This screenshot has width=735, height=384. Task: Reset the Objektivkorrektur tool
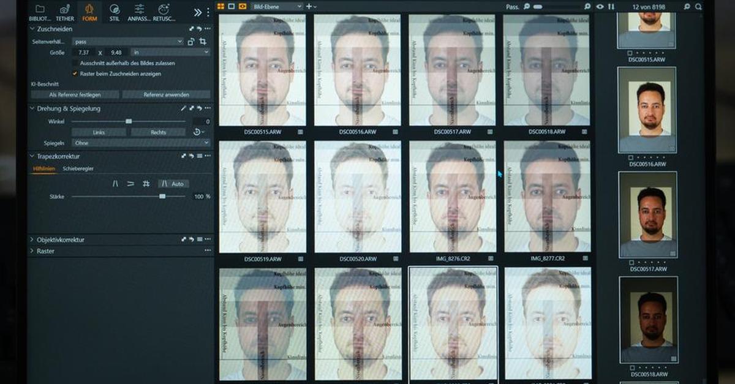(x=191, y=239)
